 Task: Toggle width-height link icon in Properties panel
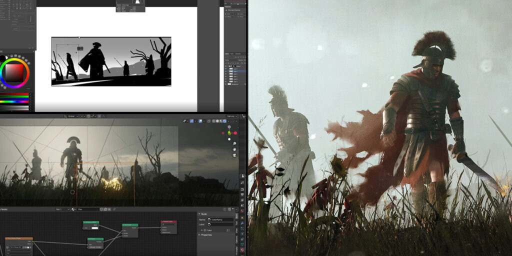click(x=235, y=14)
